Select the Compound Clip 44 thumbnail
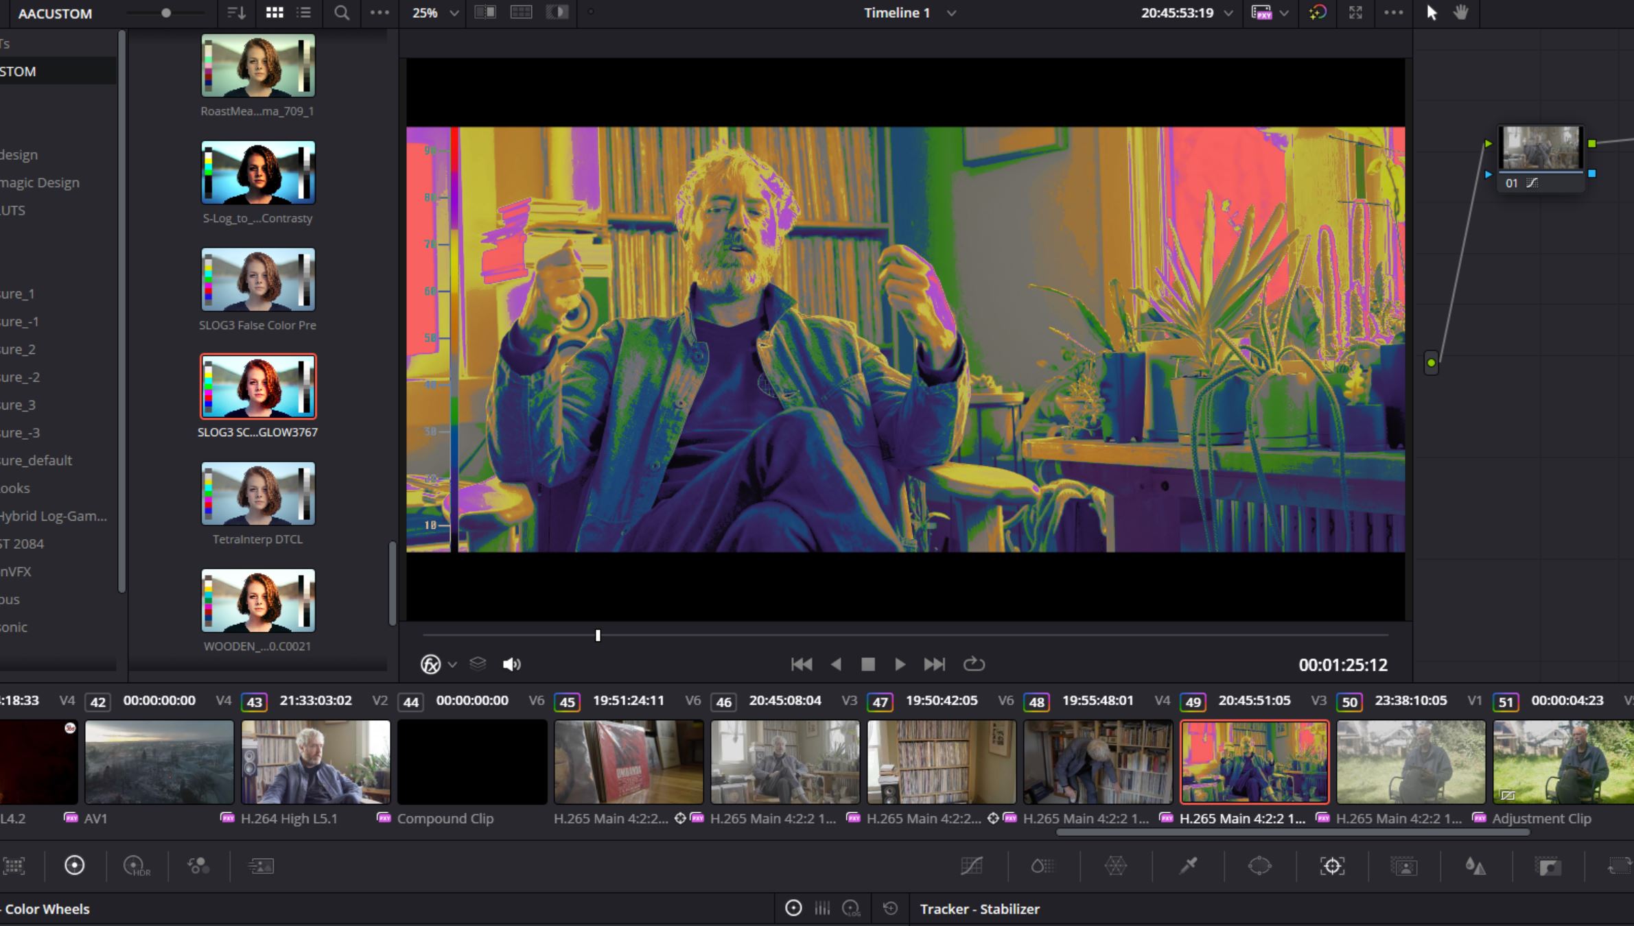 472,761
